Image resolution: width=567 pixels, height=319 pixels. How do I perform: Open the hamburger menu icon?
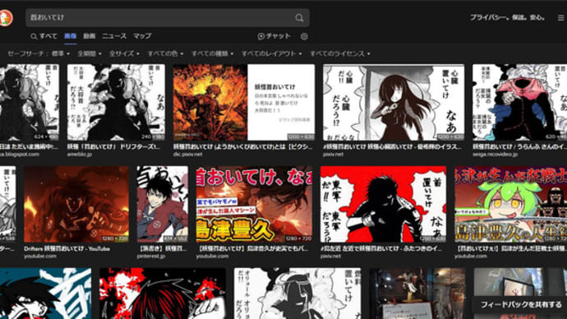[x=561, y=18]
